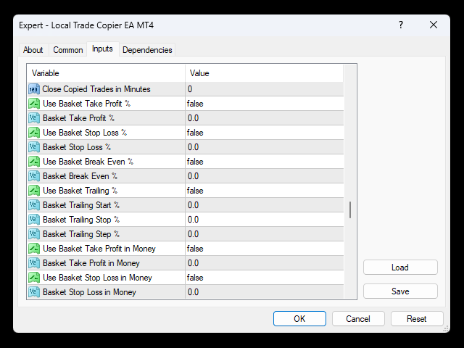Click the Value column header

click(264, 73)
